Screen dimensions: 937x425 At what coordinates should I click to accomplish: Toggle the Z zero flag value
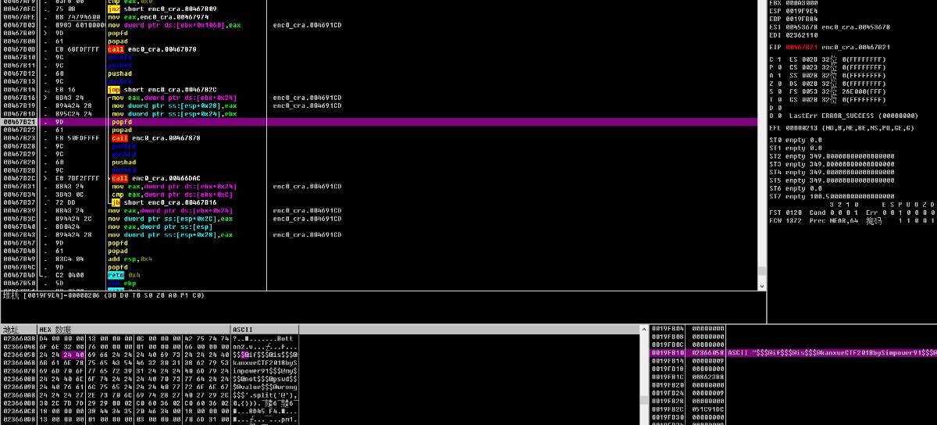[779, 84]
